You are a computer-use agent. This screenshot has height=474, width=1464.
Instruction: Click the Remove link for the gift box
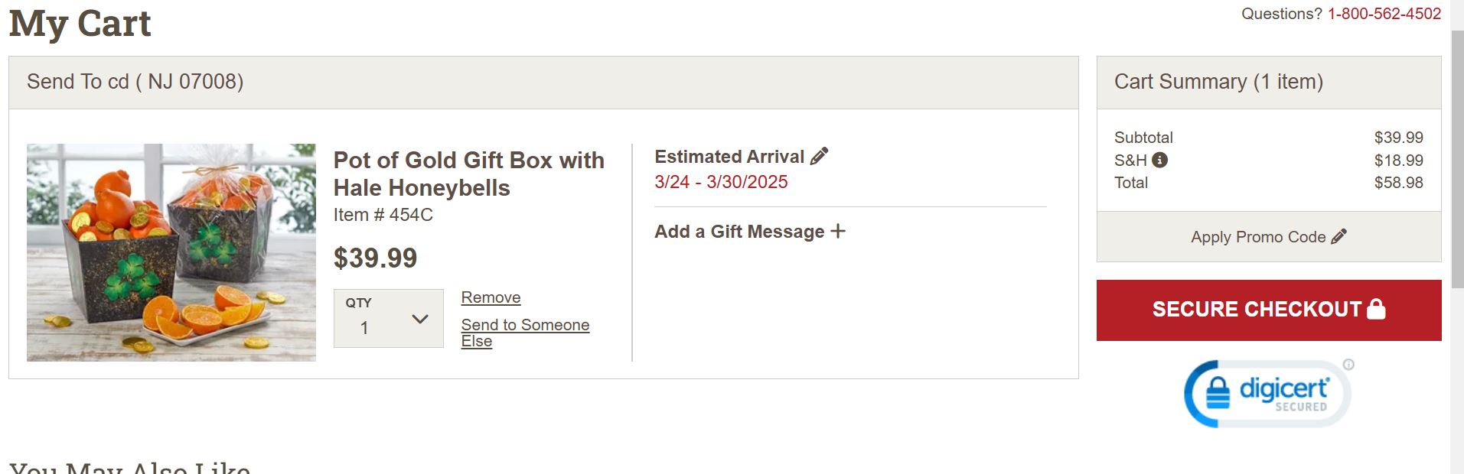[491, 297]
